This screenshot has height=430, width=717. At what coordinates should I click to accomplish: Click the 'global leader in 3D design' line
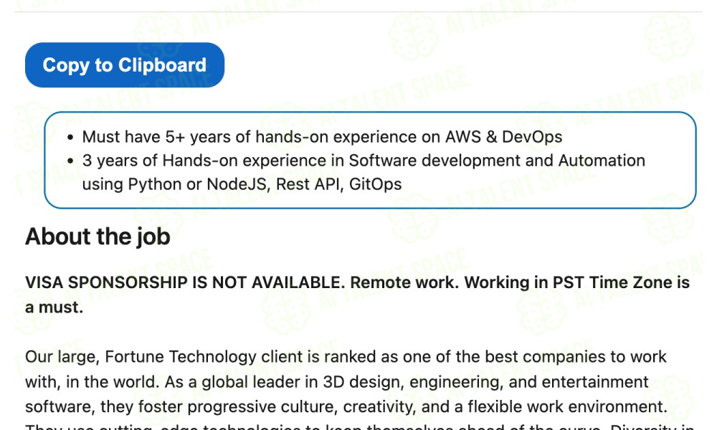(336, 381)
